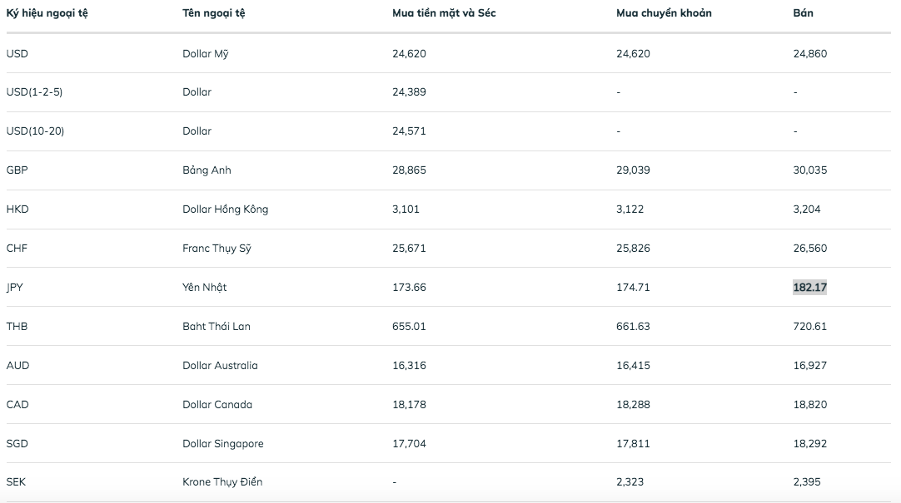The width and height of the screenshot is (901, 503).
Task: Click the GBP row currency code
Action: pyautogui.click(x=17, y=170)
